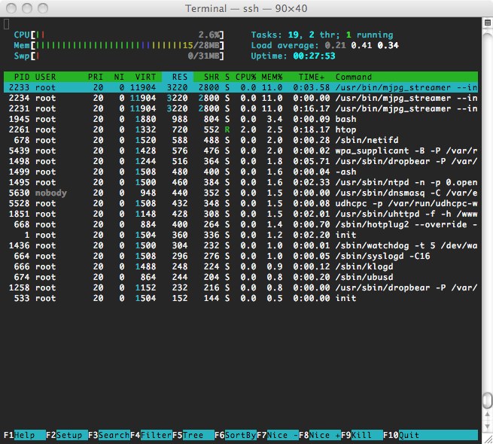493x444 pixels.
Task: Select the /sbin/hotplug2 process row
Action: point(241,224)
